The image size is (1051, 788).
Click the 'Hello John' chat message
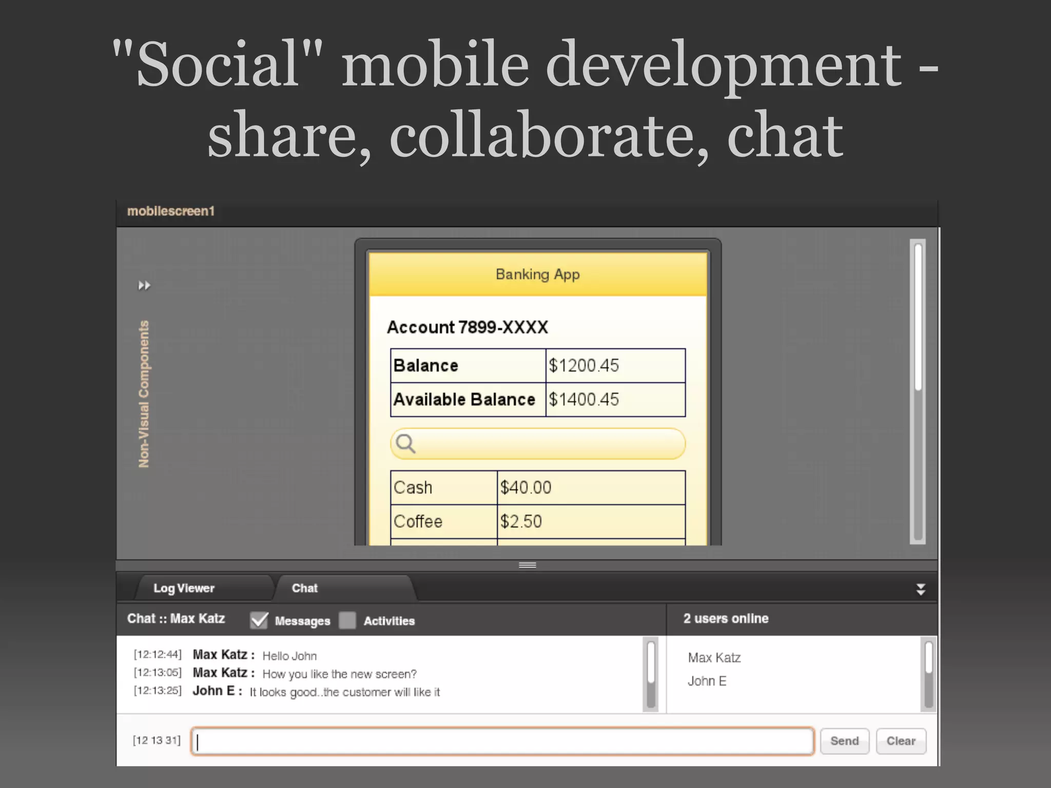pos(289,656)
